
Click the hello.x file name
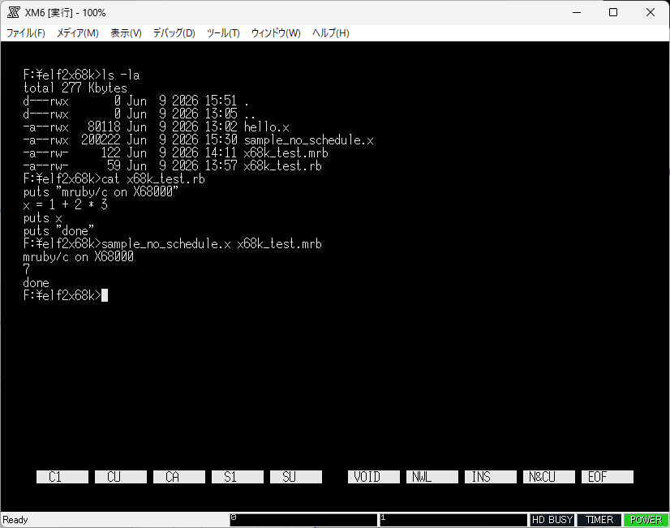267,127
